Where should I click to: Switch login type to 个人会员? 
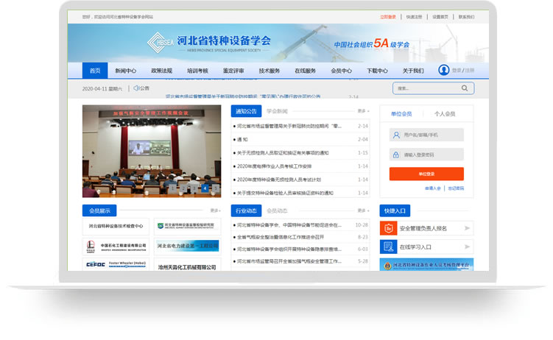coord(444,114)
